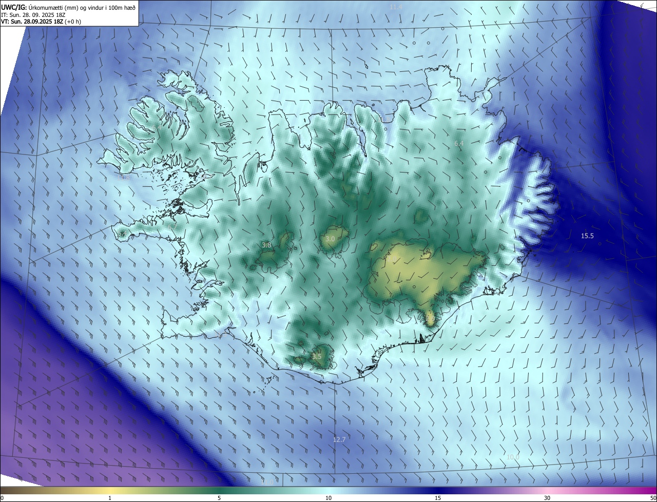Click the "50" tick on the color scale

tap(653, 498)
